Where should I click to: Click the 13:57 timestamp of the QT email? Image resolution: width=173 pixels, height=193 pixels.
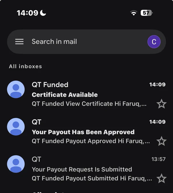click(158, 159)
